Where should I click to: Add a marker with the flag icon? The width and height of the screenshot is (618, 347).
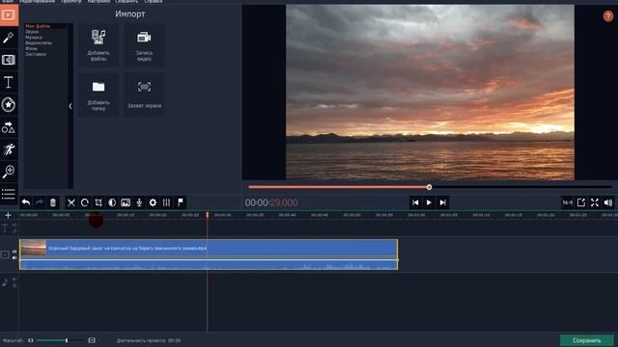tap(181, 202)
